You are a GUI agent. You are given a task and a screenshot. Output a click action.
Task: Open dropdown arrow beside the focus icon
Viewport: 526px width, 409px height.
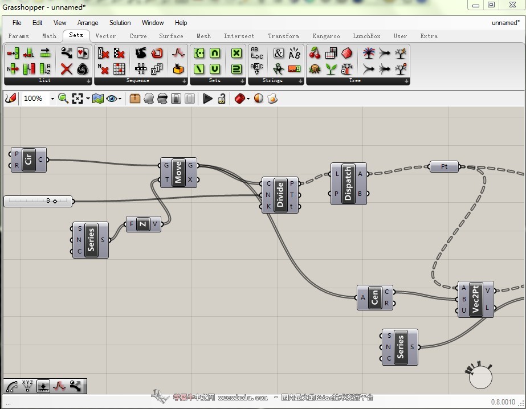point(88,99)
